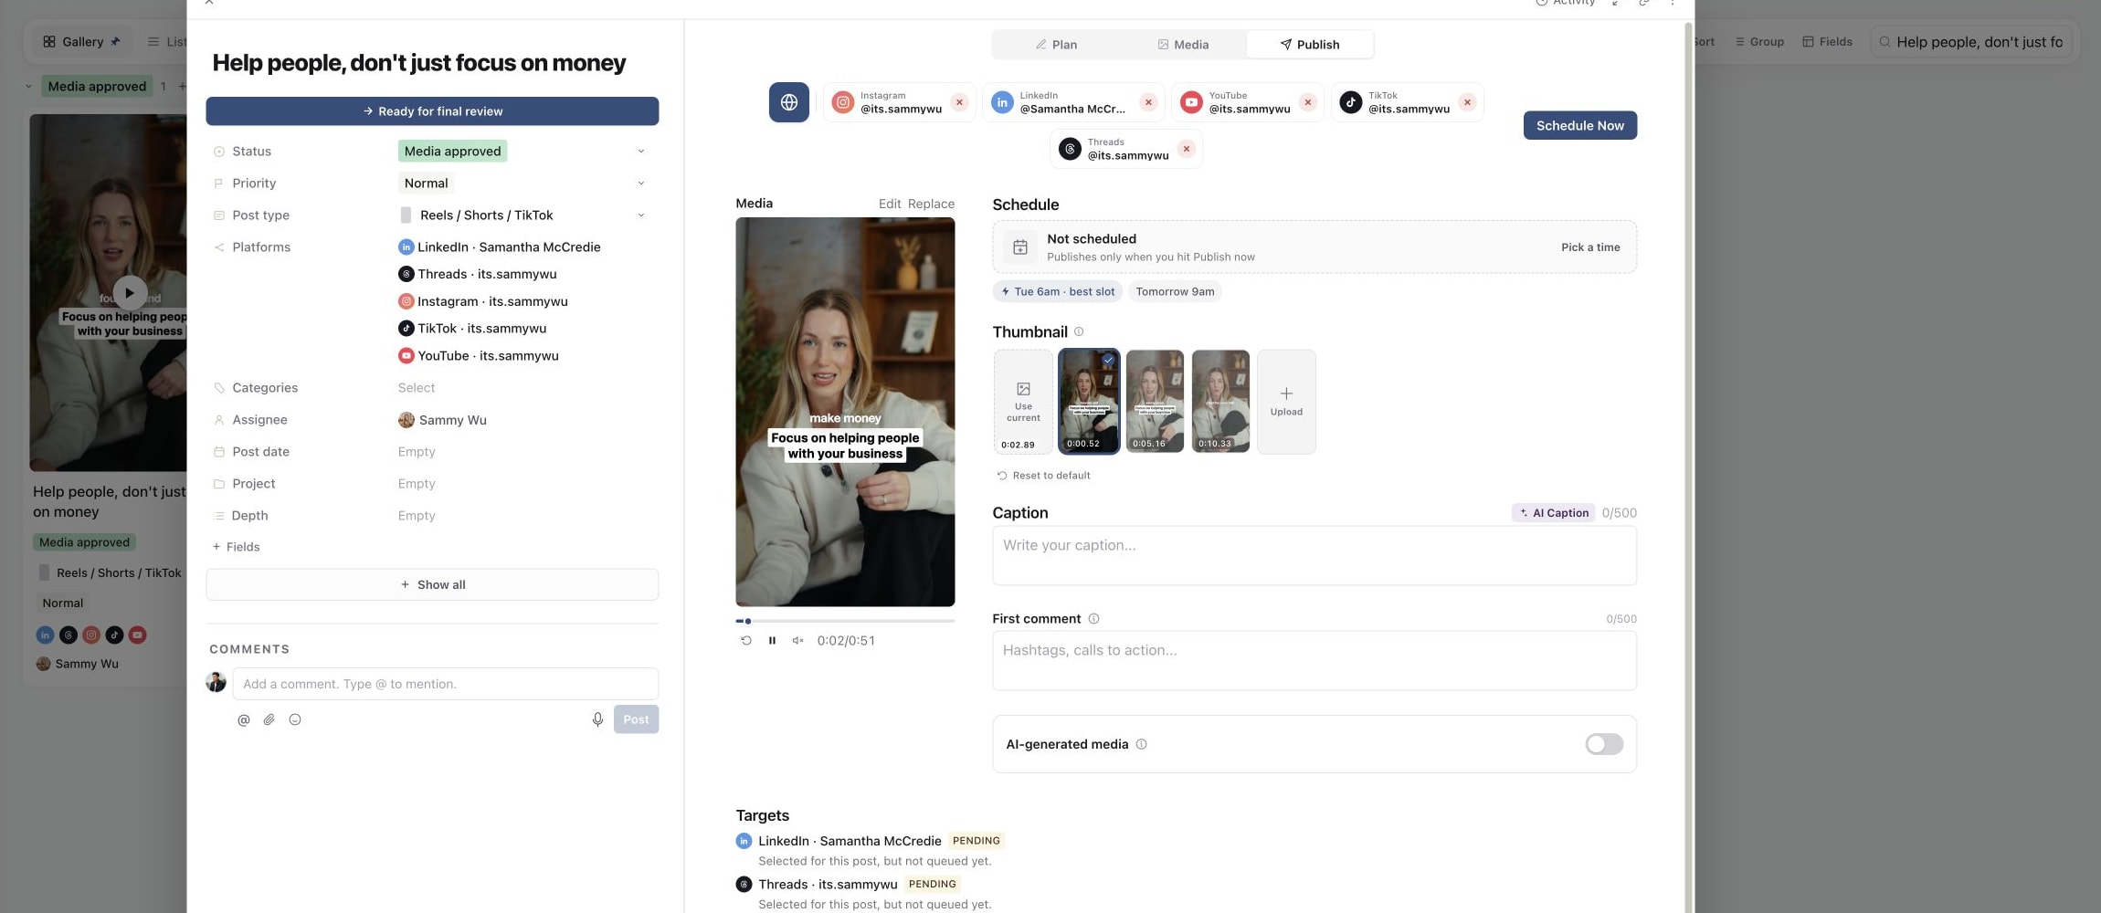Remove LinkedIn Samantha McCredie platform chip
Viewport: 2101px width, 913px height.
tap(1148, 102)
